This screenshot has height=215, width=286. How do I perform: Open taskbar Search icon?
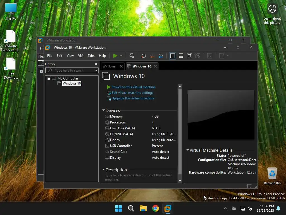[131, 208]
